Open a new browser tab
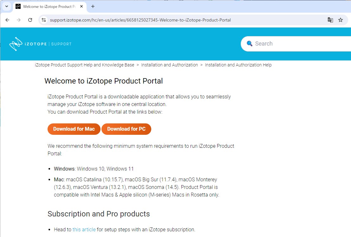 (x=93, y=6)
